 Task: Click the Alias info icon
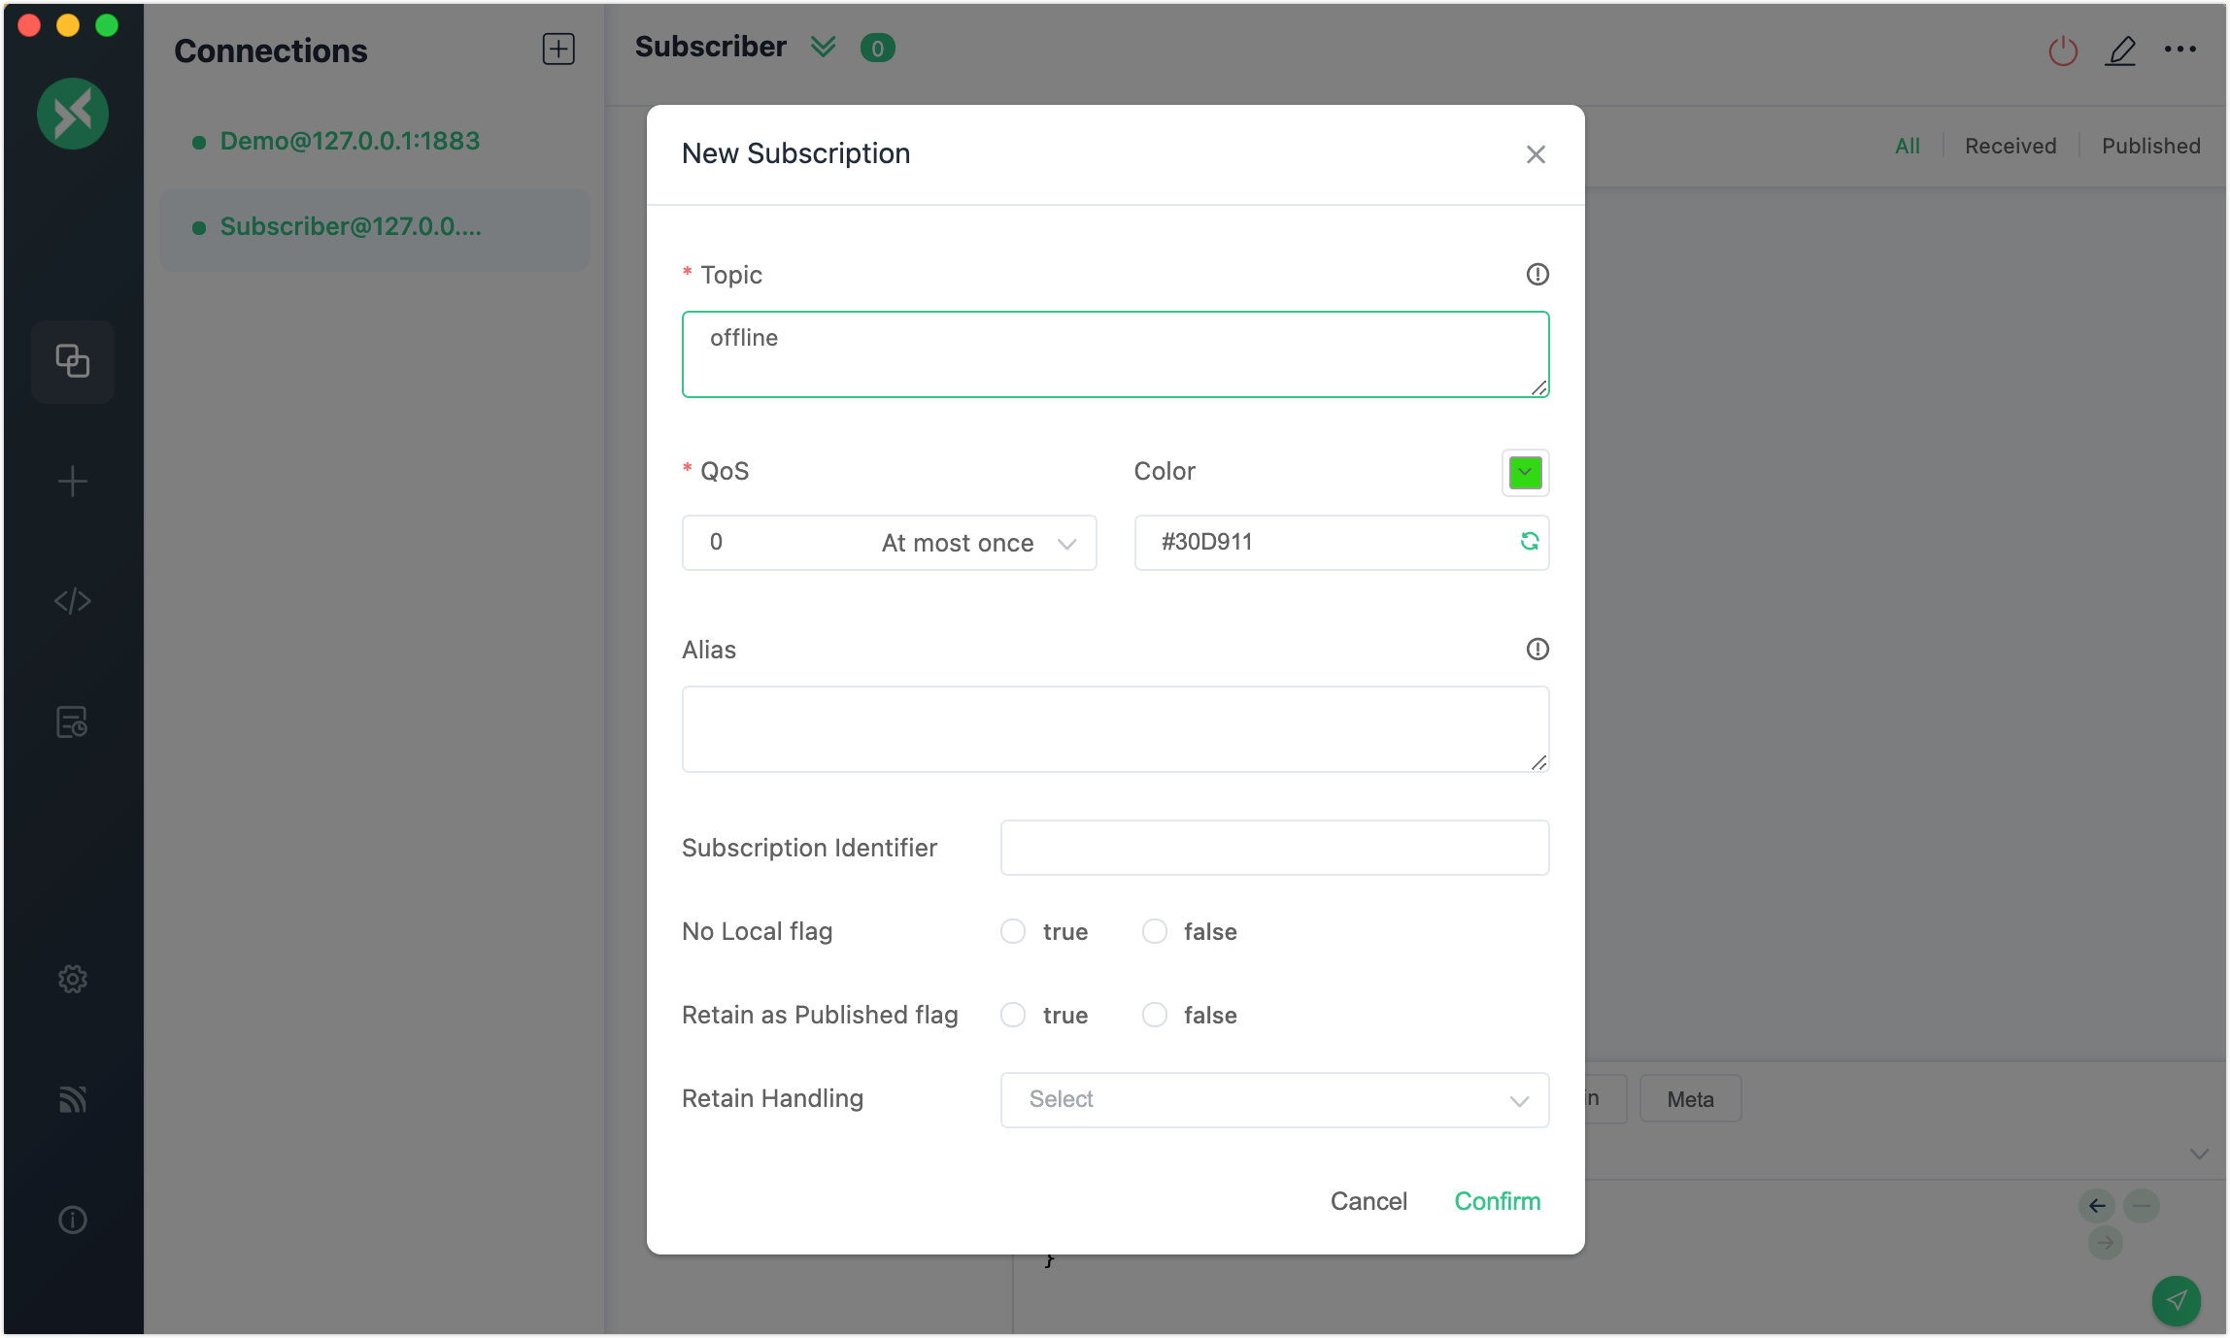click(x=1537, y=650)
